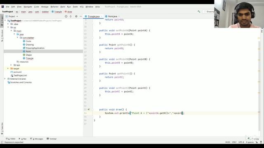Open the Project tool window side tab
The image size is (264, 148).
(x=2, y=20)
